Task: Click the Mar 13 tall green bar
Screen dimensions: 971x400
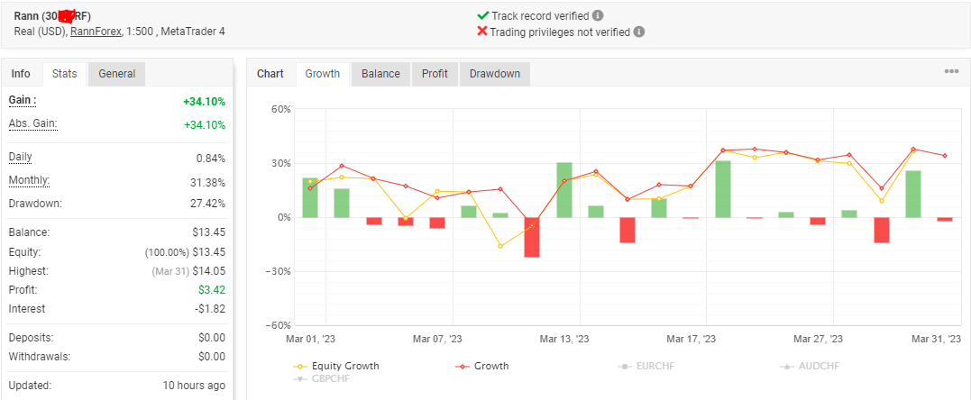Action: point(564,190)
